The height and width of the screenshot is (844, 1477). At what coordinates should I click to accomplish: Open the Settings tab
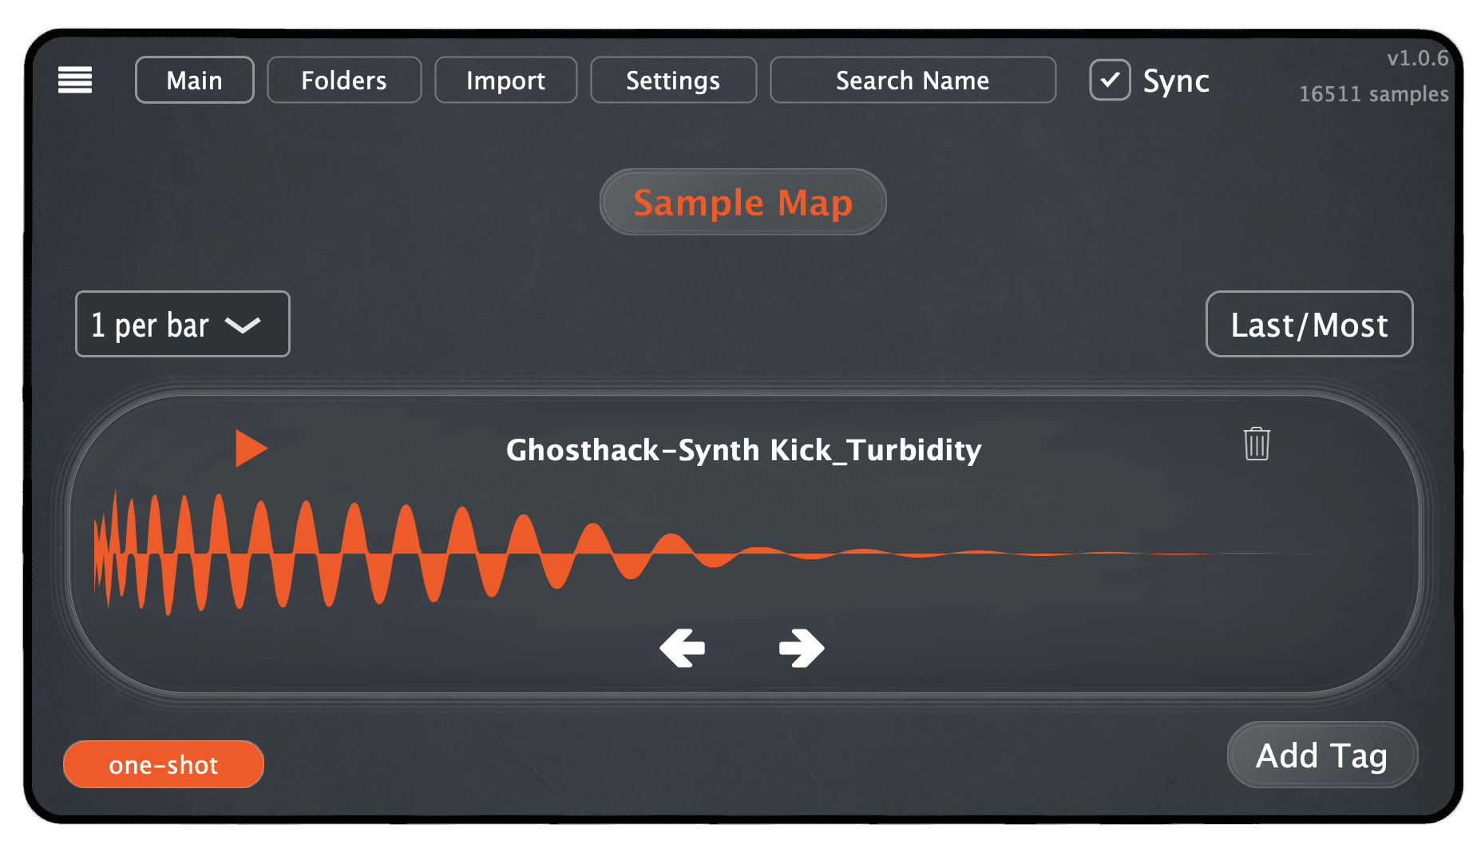click(673, 80)
